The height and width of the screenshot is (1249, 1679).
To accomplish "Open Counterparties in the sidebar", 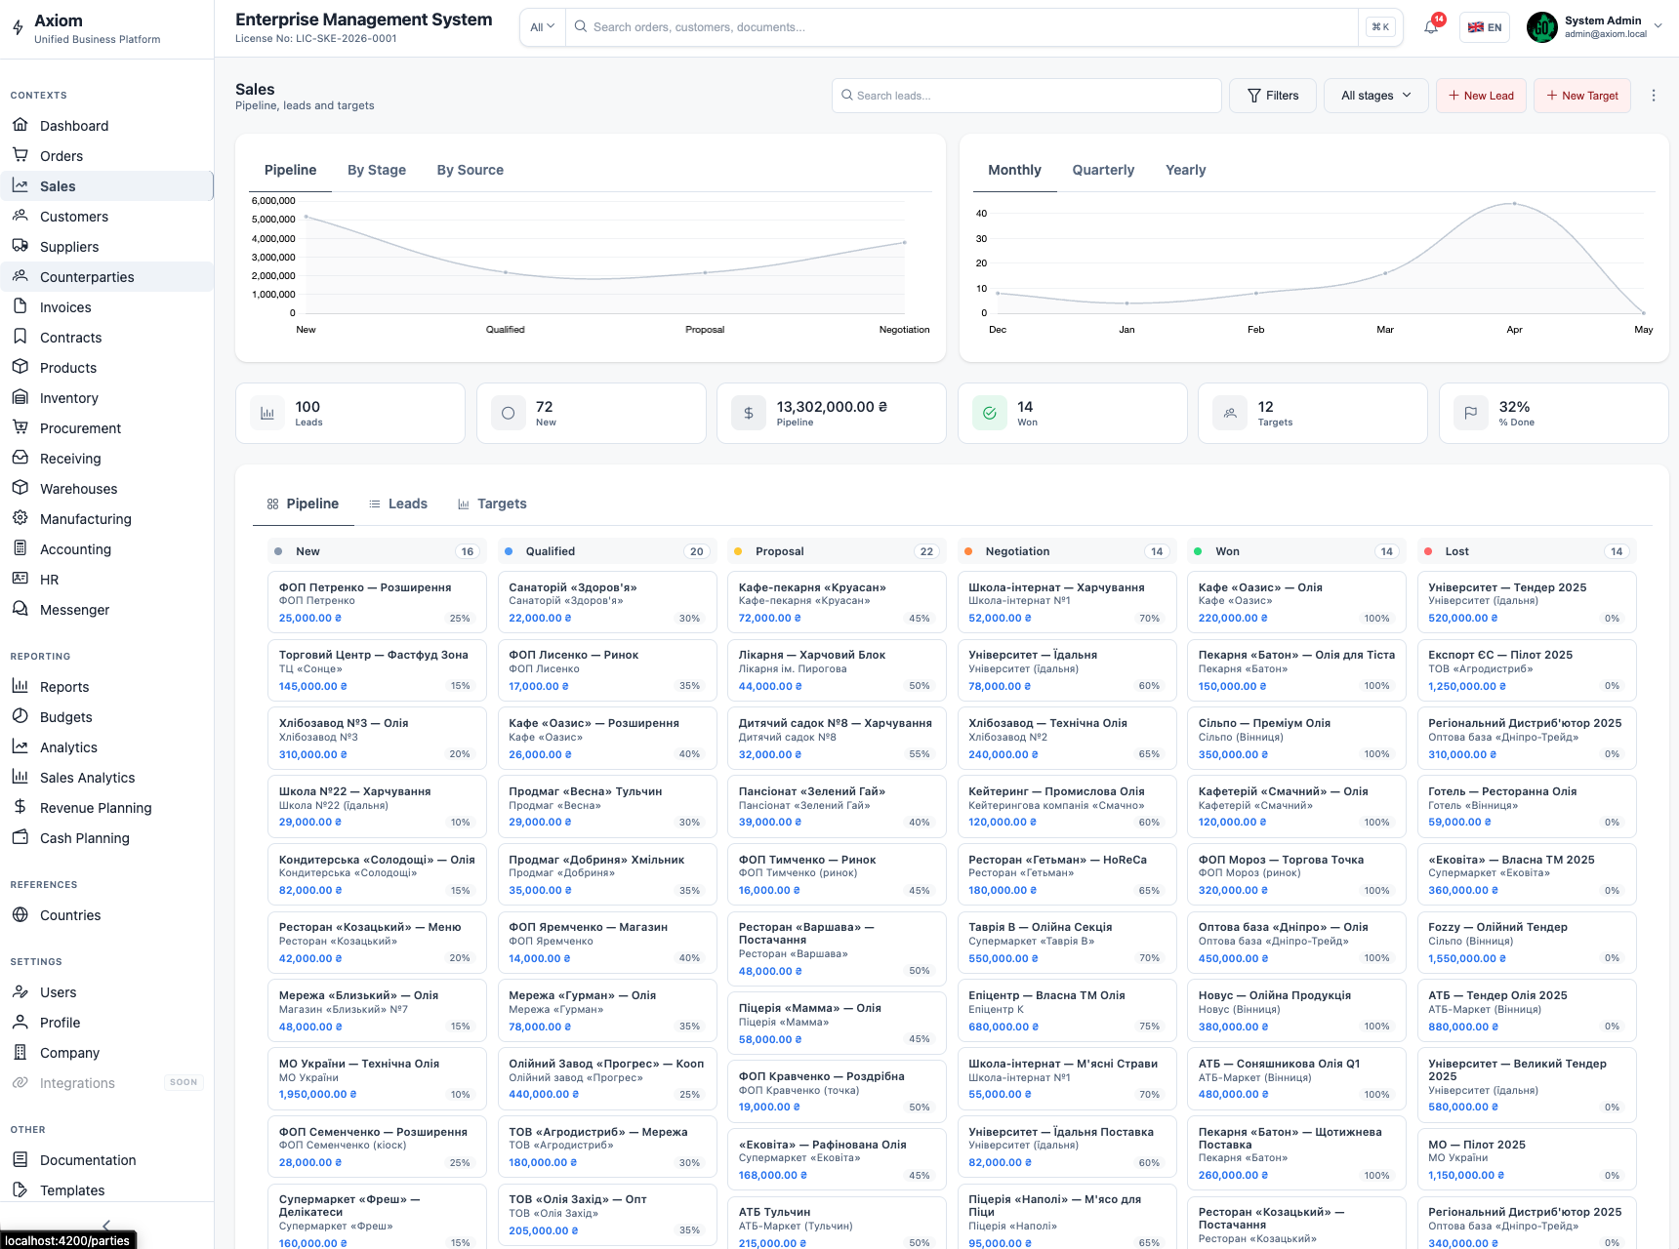I will click(107, 276).
